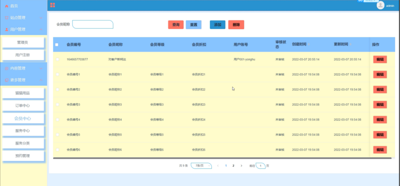
Task: Check the 会员编号4 row checkbox
Action: pos(57,120)
